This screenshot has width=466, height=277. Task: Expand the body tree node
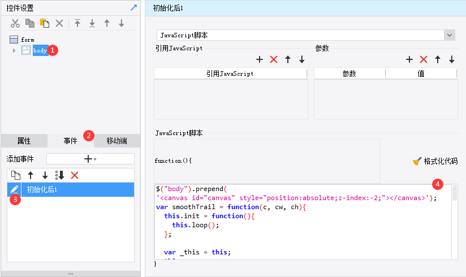click(14, 50)
